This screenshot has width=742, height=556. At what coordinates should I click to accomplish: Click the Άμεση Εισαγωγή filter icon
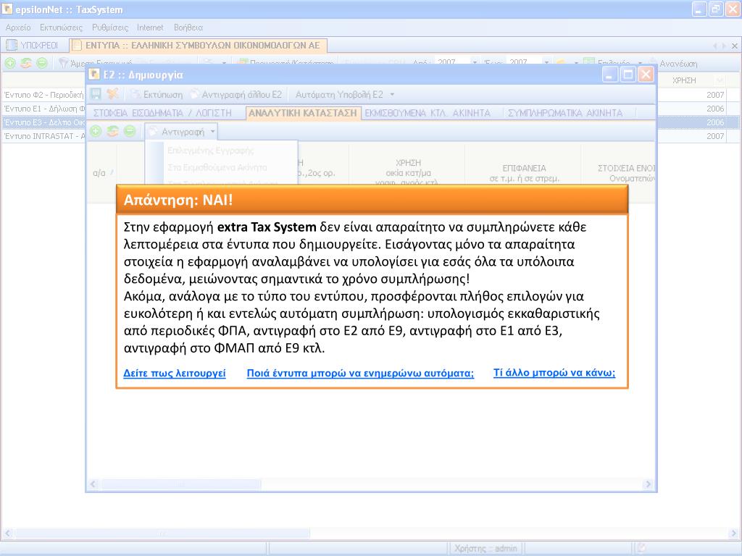[x=64, y=63]
